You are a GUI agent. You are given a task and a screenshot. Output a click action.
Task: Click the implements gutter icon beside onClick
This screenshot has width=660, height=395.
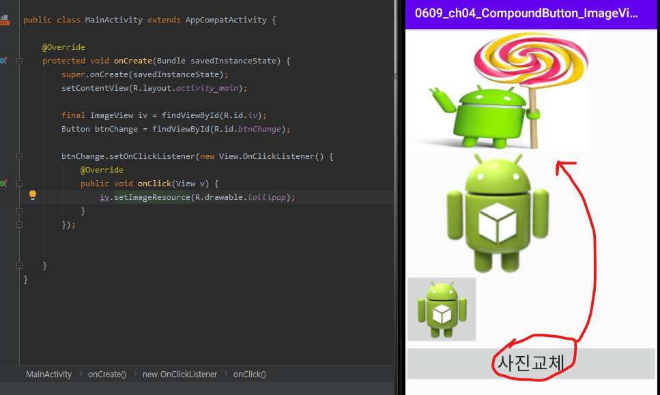pos(3,184)
